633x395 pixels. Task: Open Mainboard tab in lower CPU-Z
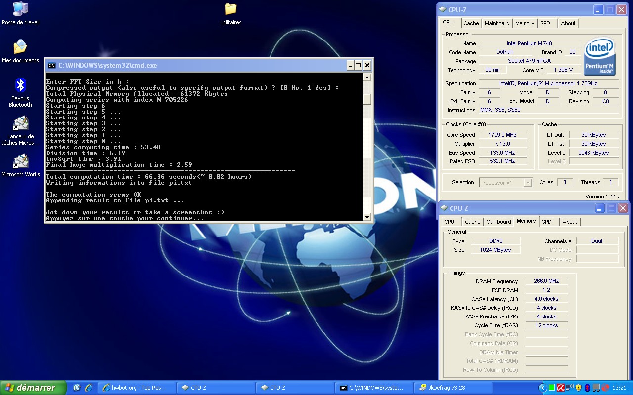point(498,222)
